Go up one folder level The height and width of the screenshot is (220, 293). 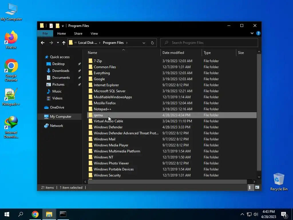(64, 43)
